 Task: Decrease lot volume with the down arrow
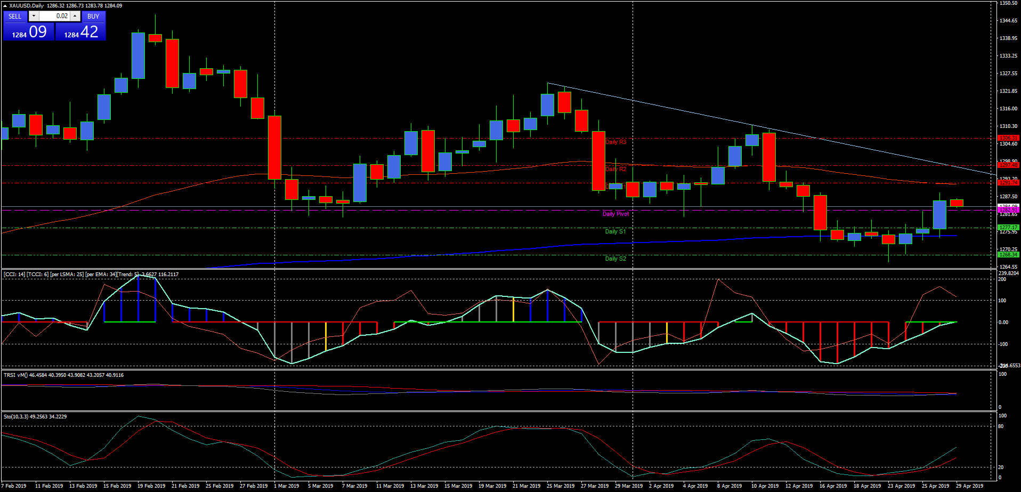(x=34, y=16)
